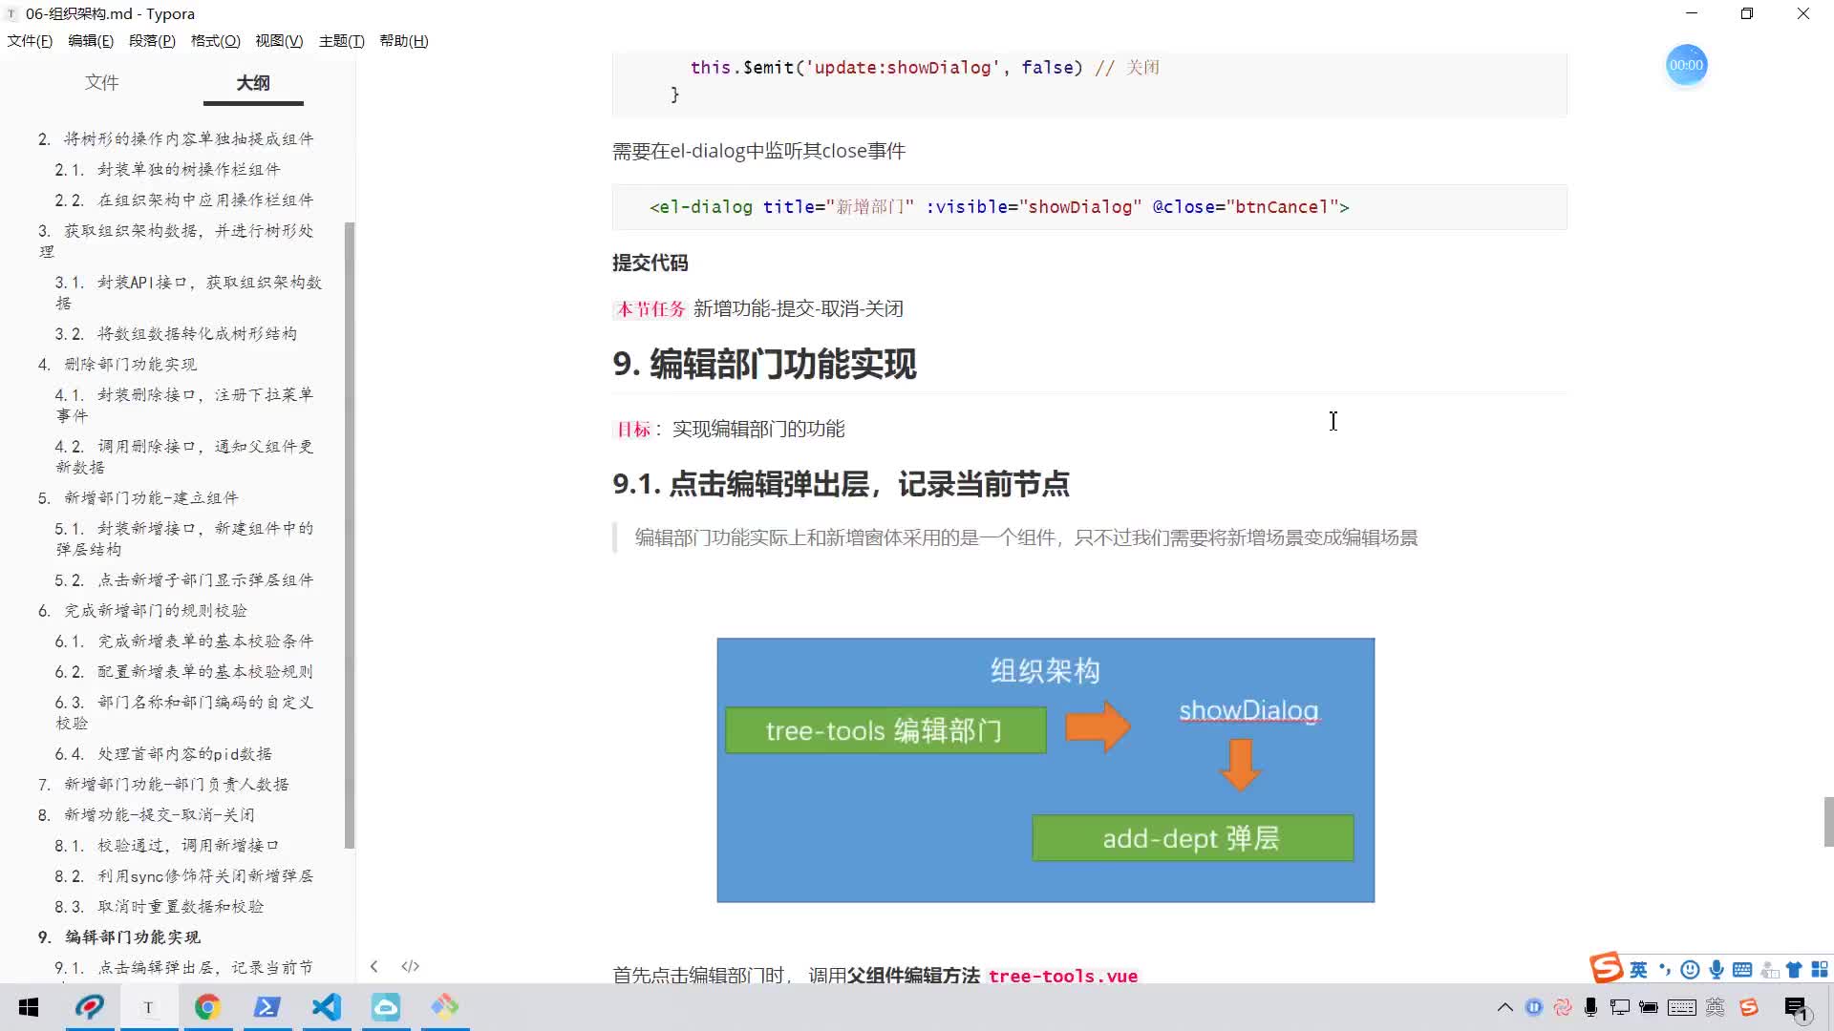Click heading 9. 编辑部门功能实现 in document
The width and height of the screenshot is (1834, 1031).
[764, 364]
